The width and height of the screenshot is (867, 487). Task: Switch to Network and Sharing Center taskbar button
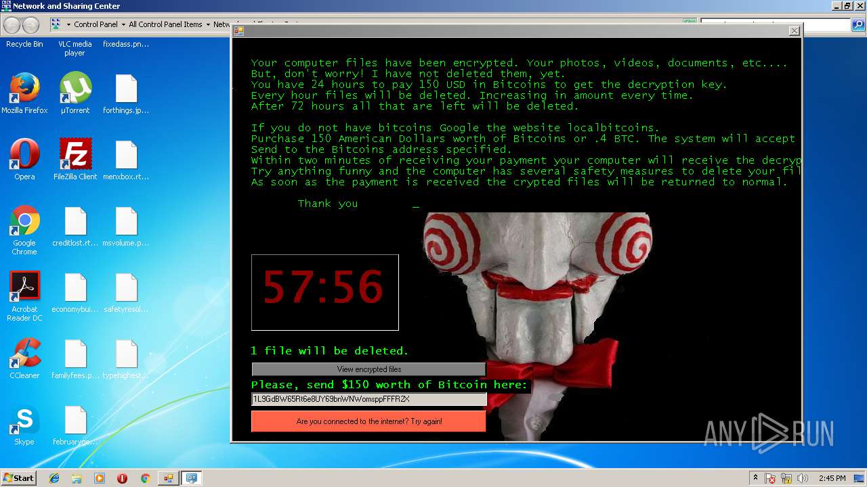pyautogui.click(x=192, y=478)
